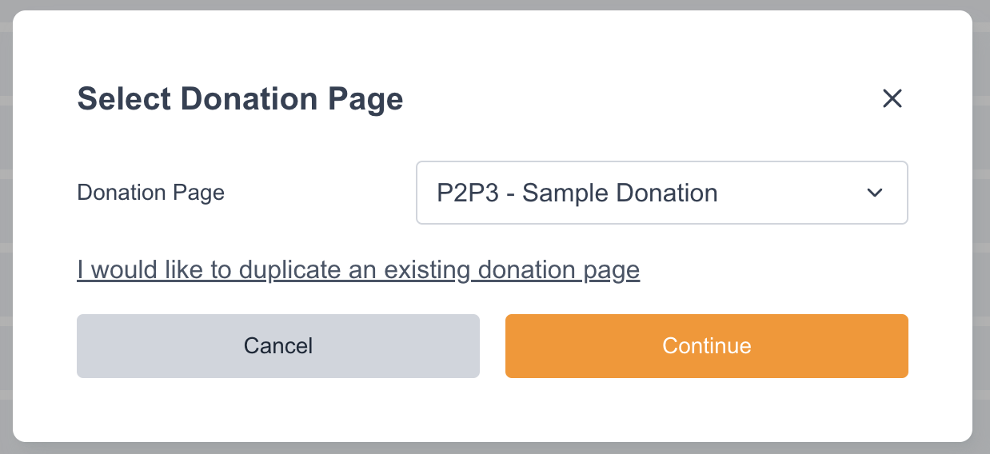The width and height of the screenshot is (990, 454).
Task: Click the dropdown chevron arrow
Action: (874, 193)
